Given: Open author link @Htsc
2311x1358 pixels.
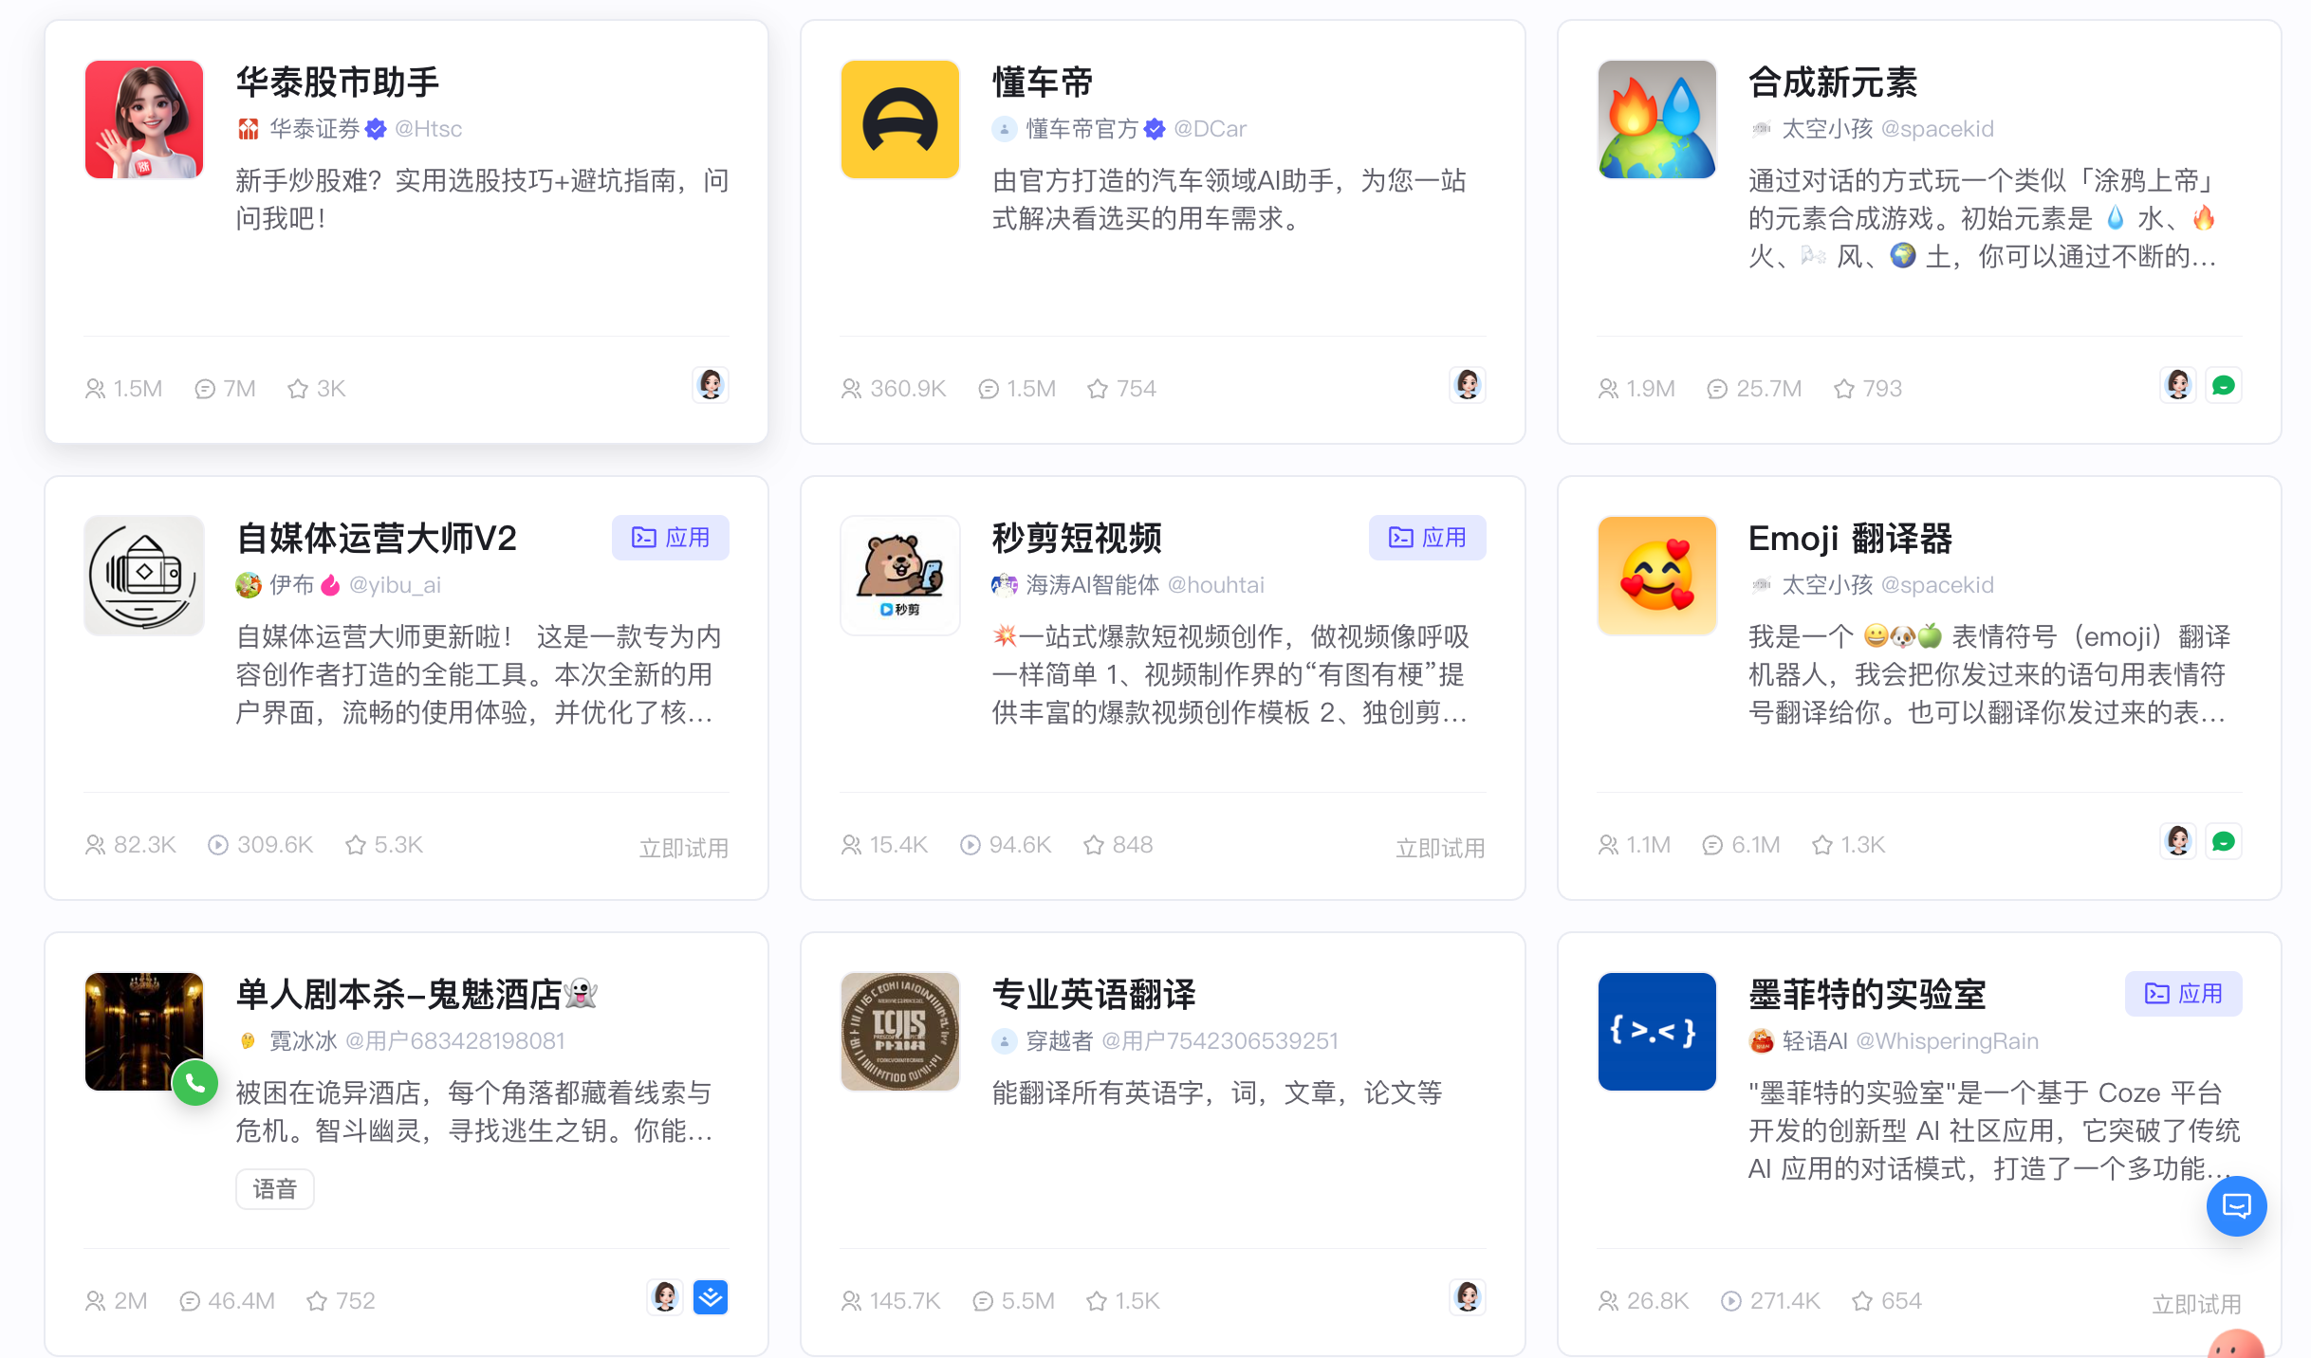Looking at the screenshot, I should [428, 129].
